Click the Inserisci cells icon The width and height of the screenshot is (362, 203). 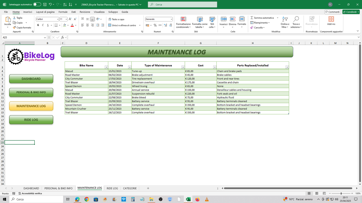point(223,19)
